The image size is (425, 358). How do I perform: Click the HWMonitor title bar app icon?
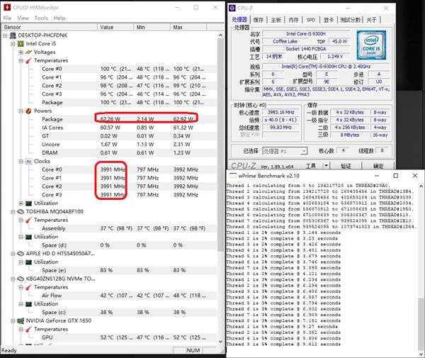(x=7, y=7)
